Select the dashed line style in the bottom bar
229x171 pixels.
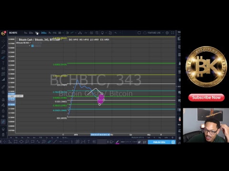click(128, 142)
